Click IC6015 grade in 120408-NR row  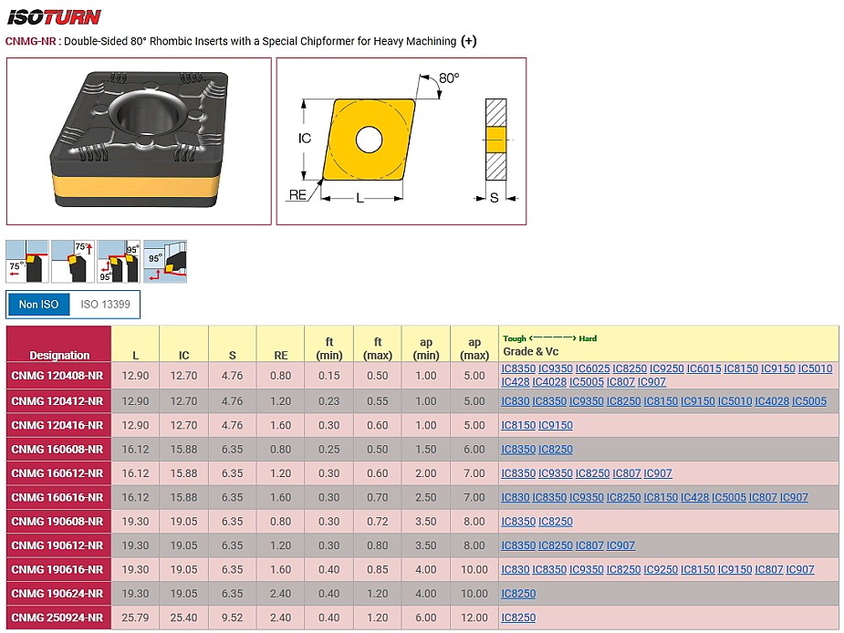tap(703, 368)
